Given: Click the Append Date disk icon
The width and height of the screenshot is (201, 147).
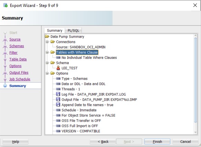Looking at the screenshot, I should [58, 105].
